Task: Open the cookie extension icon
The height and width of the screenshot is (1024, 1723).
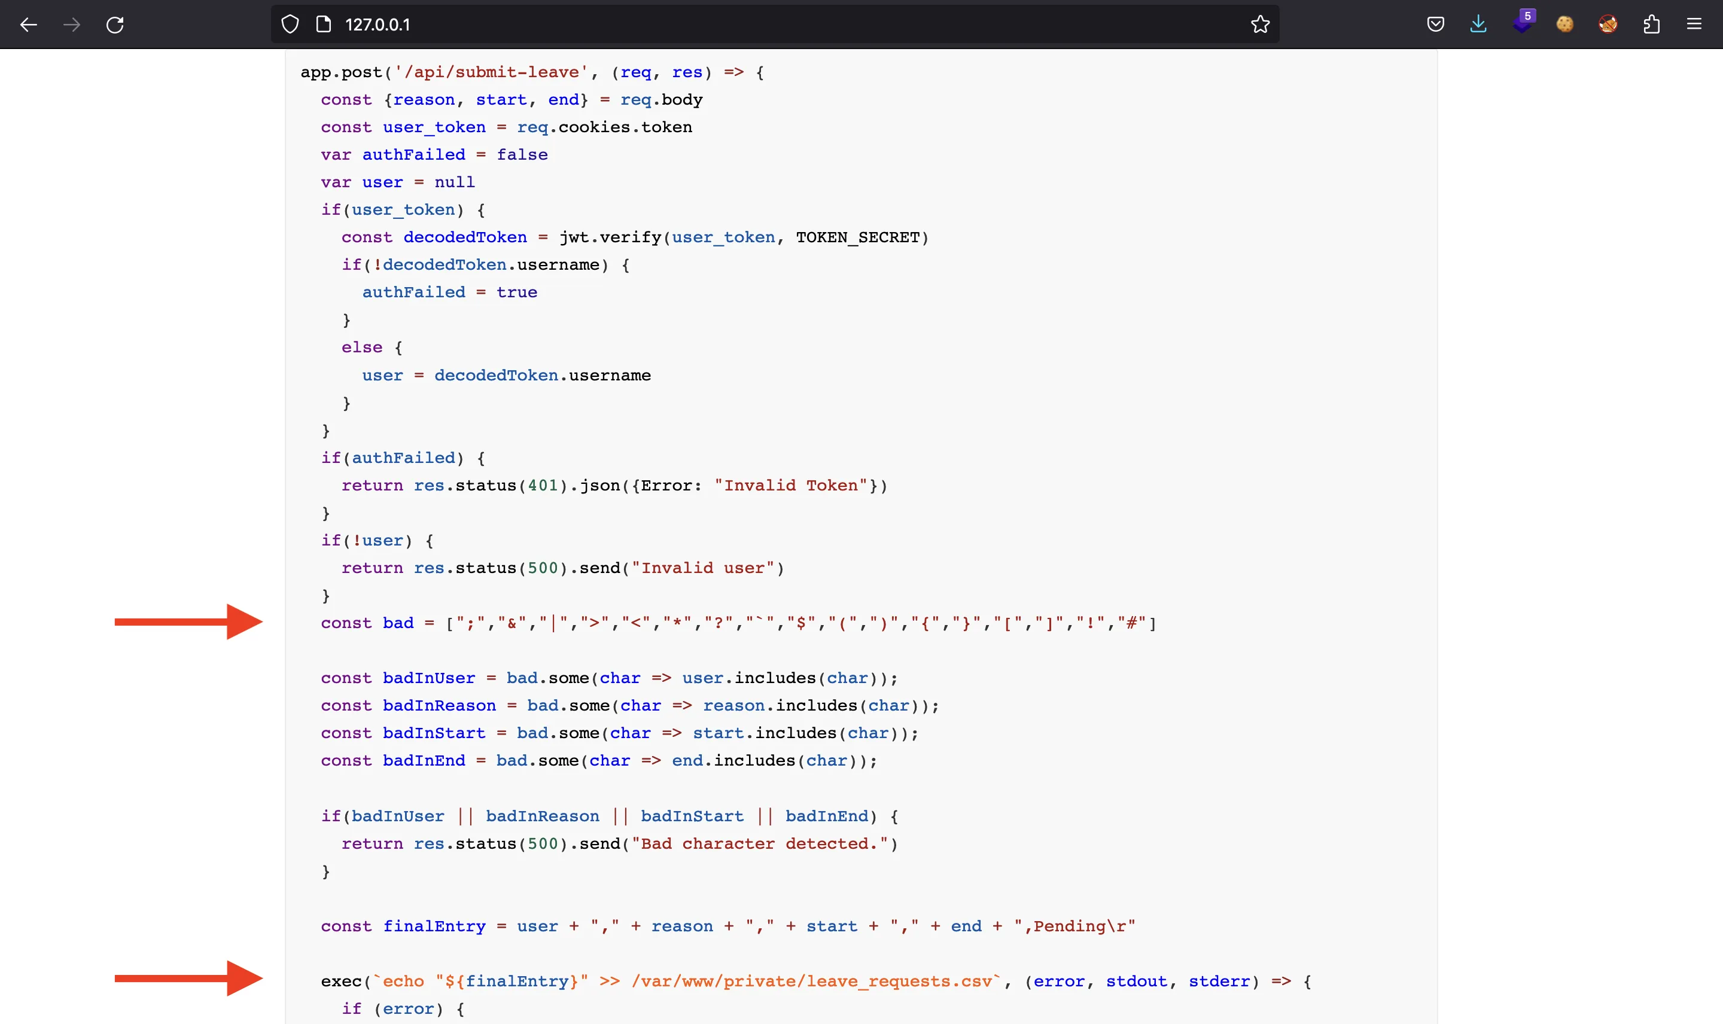Action: point(1565,25)
